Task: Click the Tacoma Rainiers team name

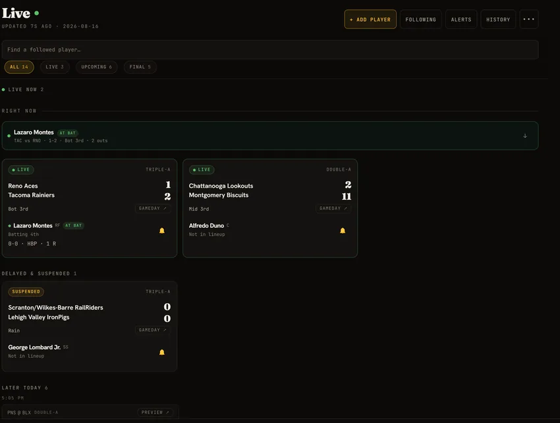Action: point(32,195)
